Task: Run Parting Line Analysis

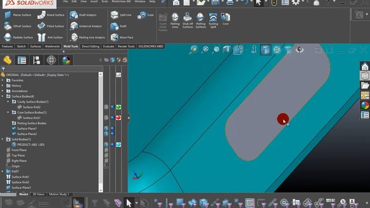Action: [x=87, y=37]
